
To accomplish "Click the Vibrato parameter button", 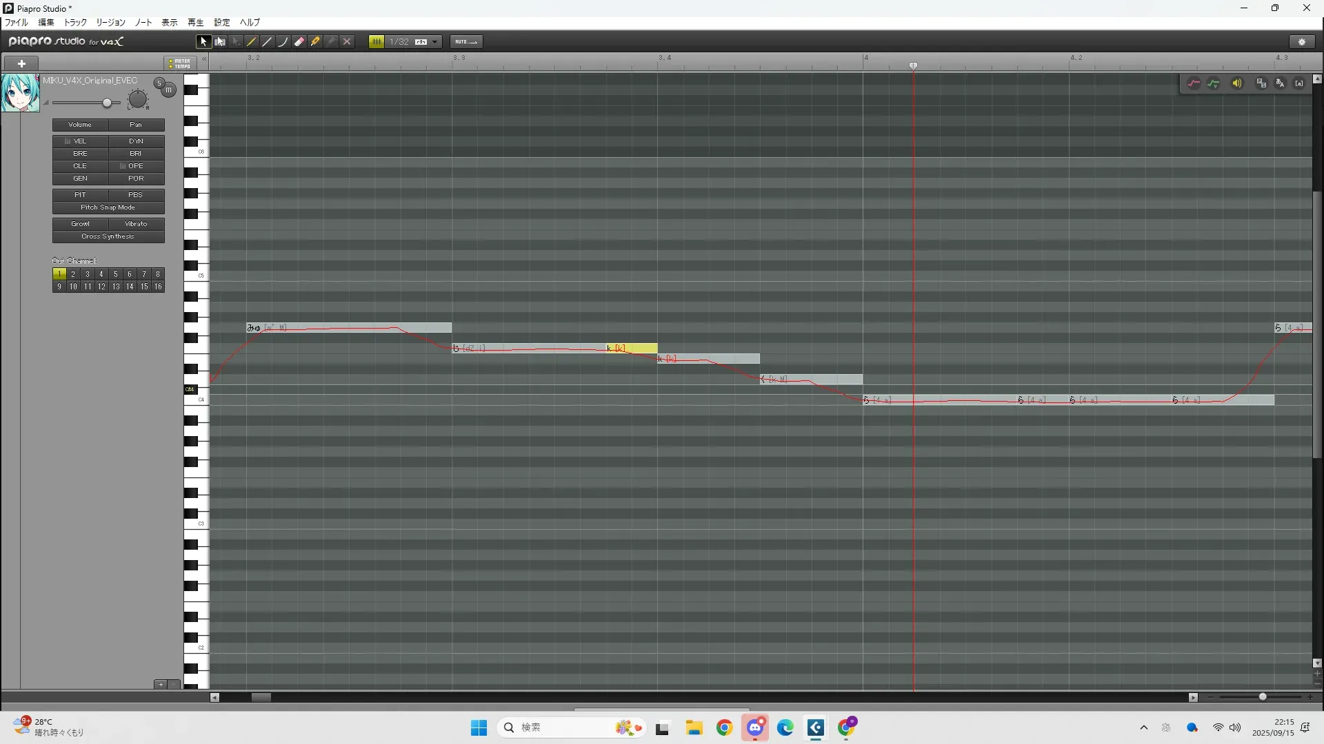I will pos(136,224).
